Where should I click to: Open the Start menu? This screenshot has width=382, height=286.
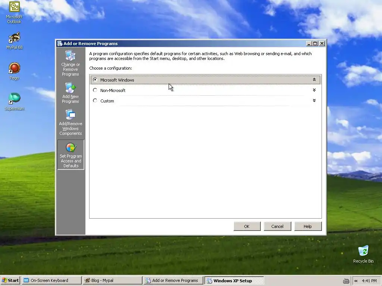pyautogui.click(x=10, y=281)
